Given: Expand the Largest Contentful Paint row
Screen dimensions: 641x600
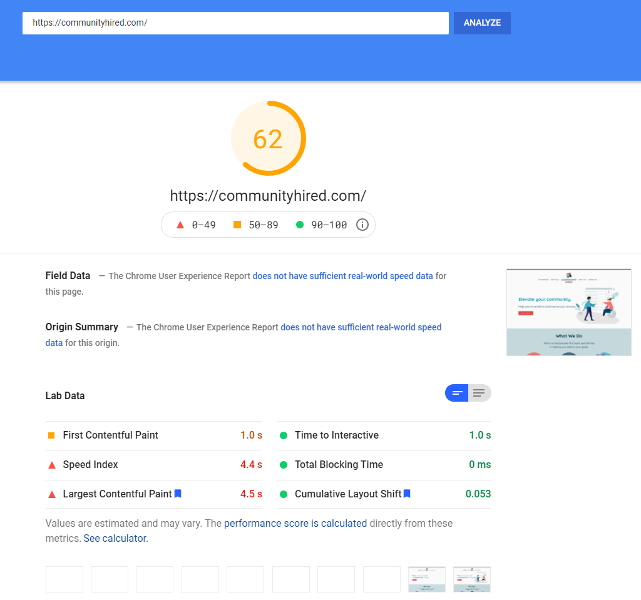Looking at the screenshot, I should pyautogui.click(x=154, y=494).
